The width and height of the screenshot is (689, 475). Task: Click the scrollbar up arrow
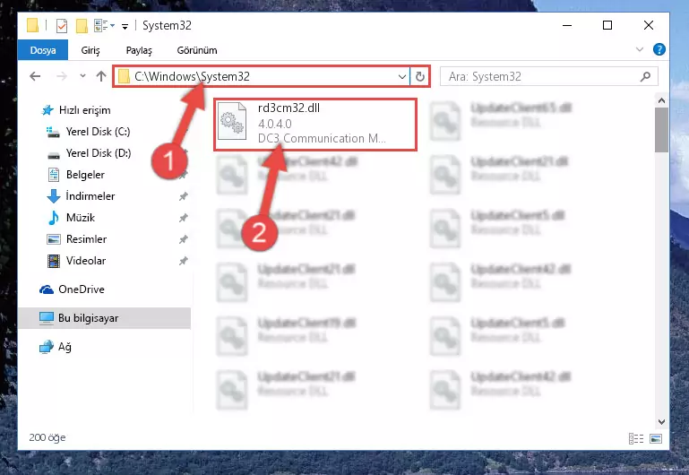661,100
